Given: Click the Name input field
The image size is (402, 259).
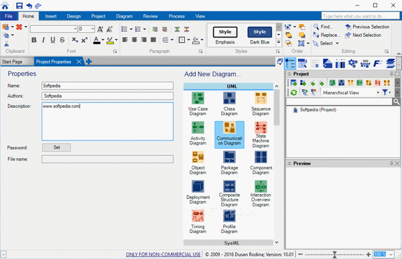Looking at the screenshot, I should [x=107, y=86].
